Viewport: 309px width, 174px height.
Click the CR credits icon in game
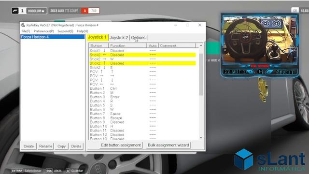click(x=295, y=11)
